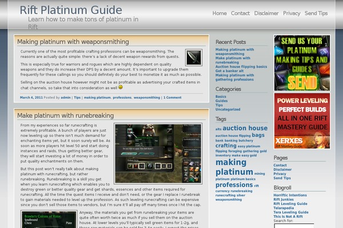343x228 pixels.
Task: Click the dagger weaponsmithing thumbnail image
Action: pos(194,58)
